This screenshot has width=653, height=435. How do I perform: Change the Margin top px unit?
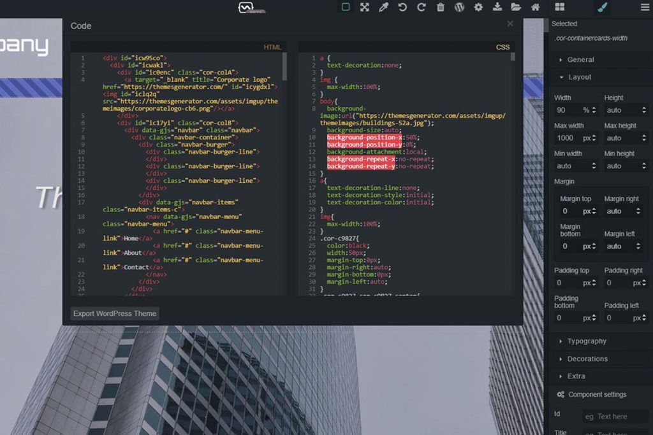(x=587, y=211)
